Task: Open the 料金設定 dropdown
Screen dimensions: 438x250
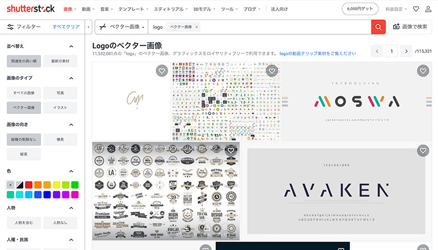Action: click(396, 9)
